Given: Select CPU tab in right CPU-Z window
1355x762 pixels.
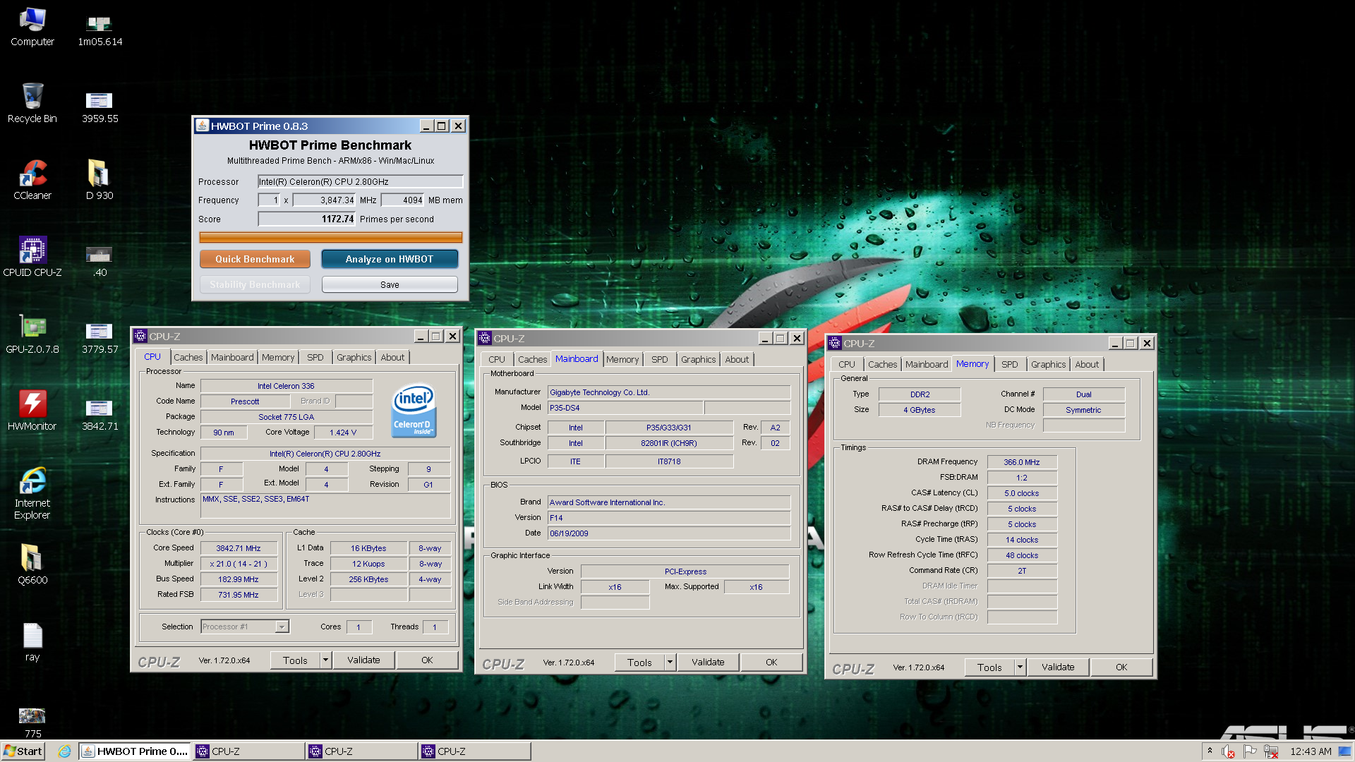Looking at the screenshot, I should tap(847, 365).
